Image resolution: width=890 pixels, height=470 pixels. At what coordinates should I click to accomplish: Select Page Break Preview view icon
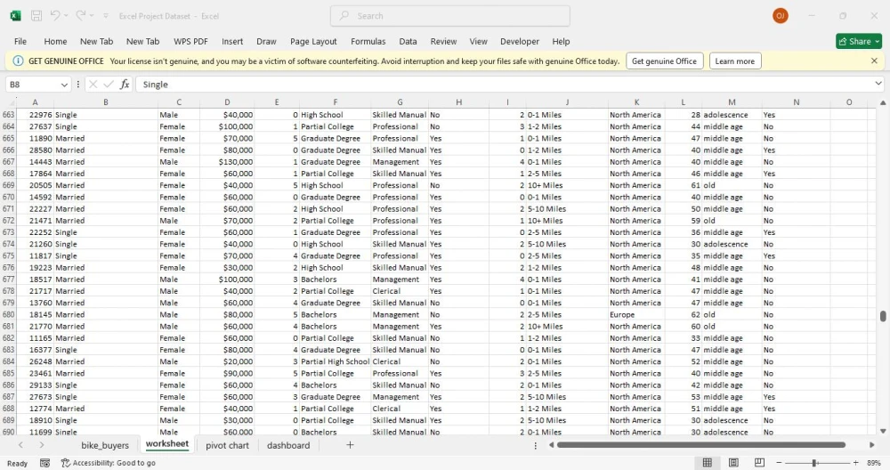[759, 463]
